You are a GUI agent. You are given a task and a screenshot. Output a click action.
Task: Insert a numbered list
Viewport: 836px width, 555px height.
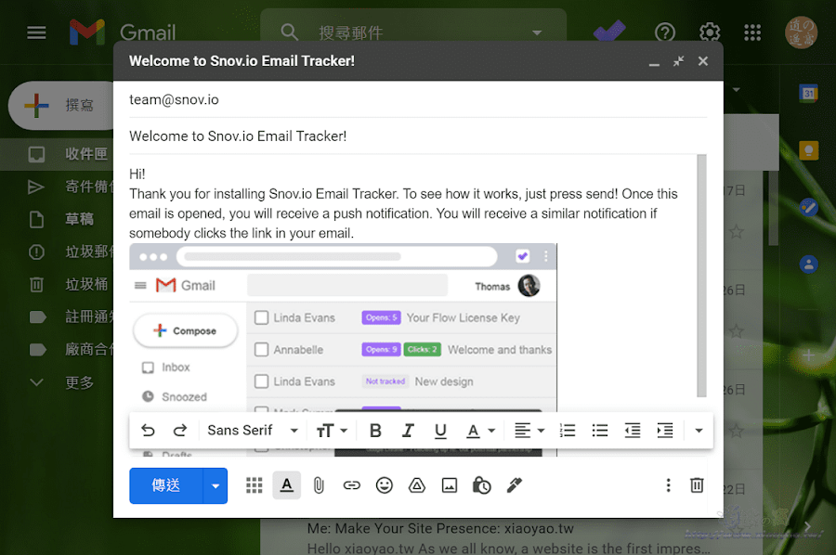568,431
